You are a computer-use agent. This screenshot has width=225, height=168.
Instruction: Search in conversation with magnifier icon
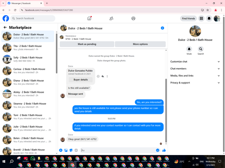[201, 49]
